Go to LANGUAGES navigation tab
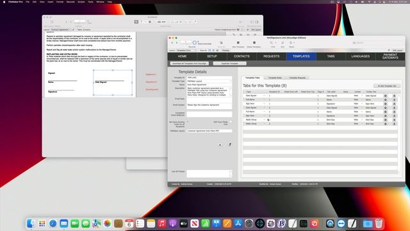 click(x=361, y=56)
